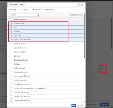Confirm with the OK button
The width and height of the screenshot is (113, 108).
coord(73,105)
